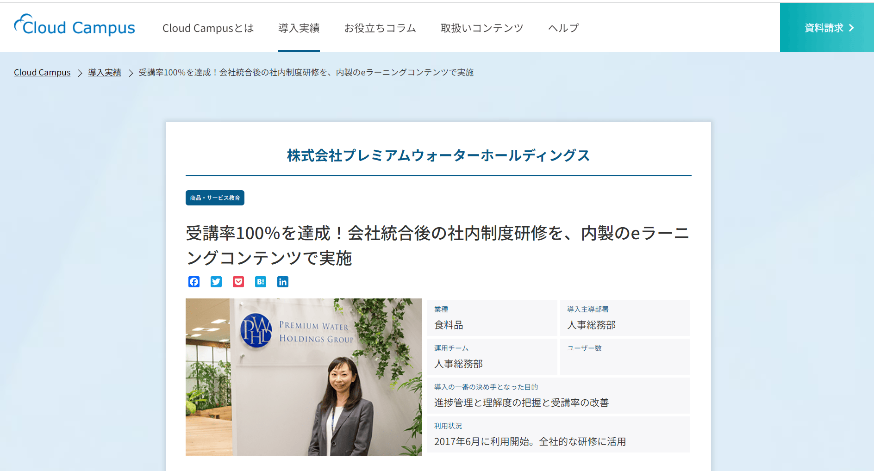The height and width of the screenshot is (471, 874).
Task: Go to 取扱いコンテンツ page
Action: (482, 28)
